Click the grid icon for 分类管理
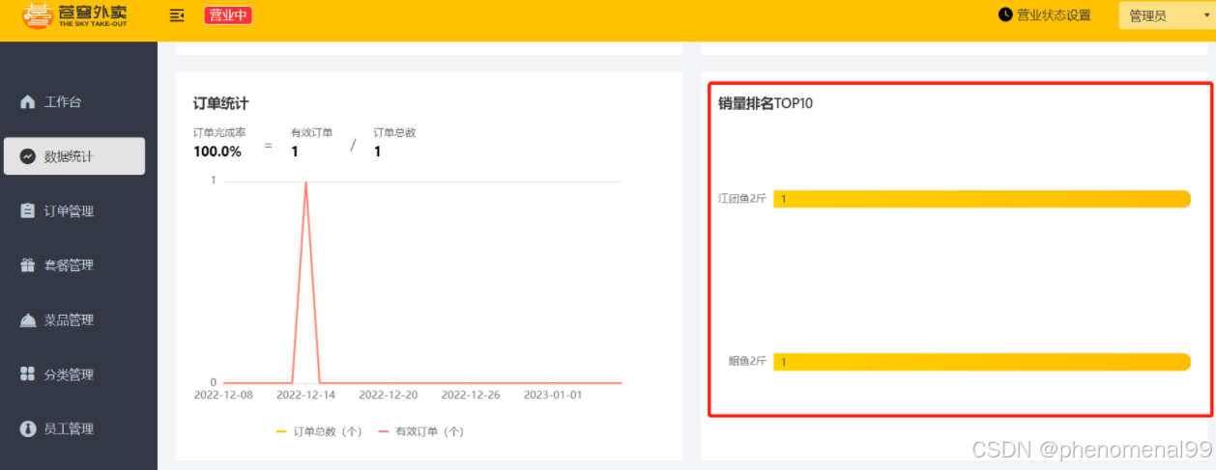Screen dimensions: 1216x470 coord(27,374)
